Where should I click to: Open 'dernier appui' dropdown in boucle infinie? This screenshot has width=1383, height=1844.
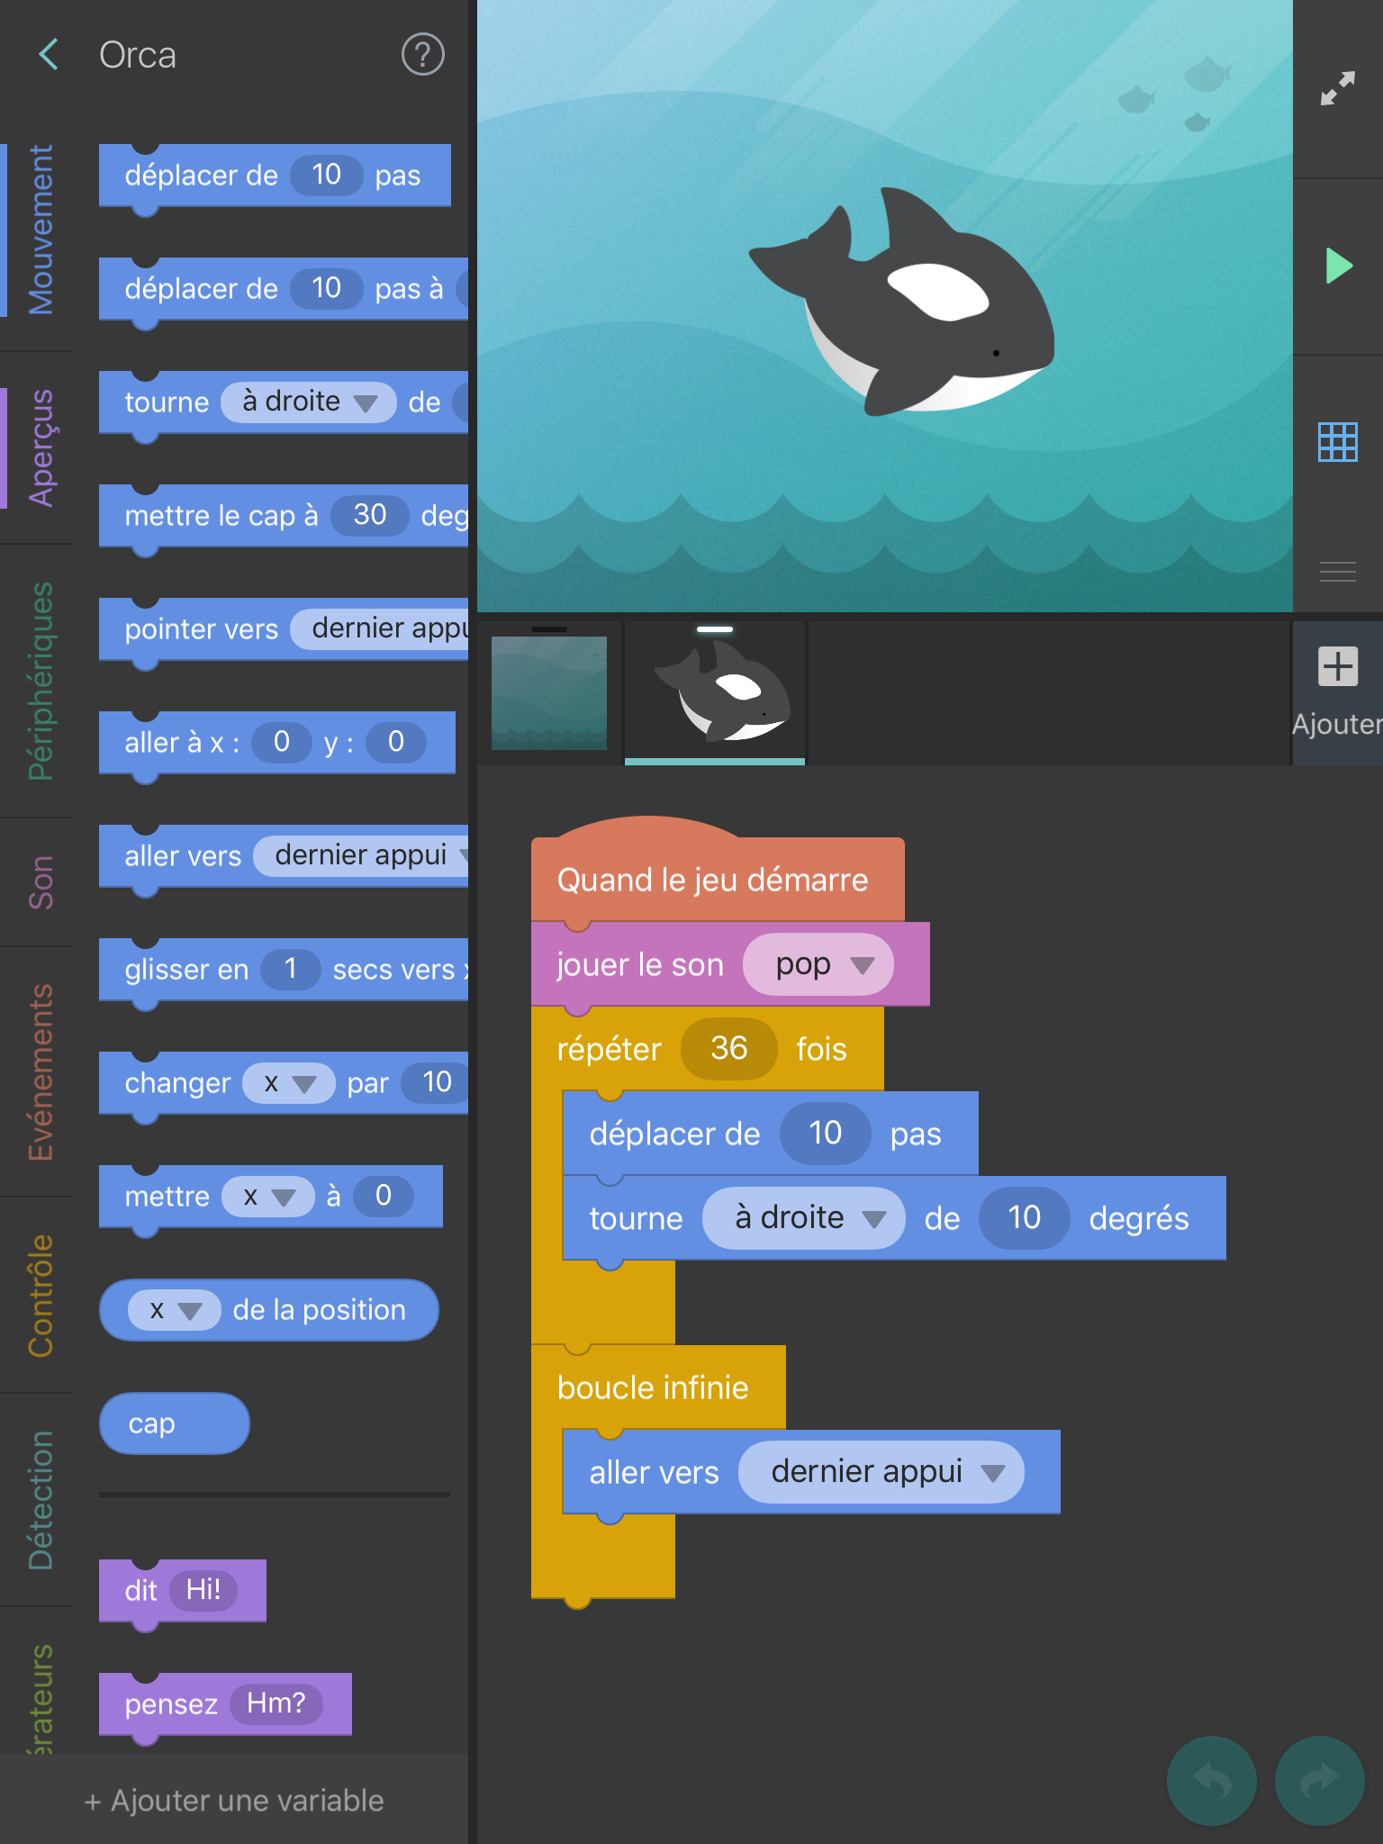pyautogui.click(x=992, y=1473)
